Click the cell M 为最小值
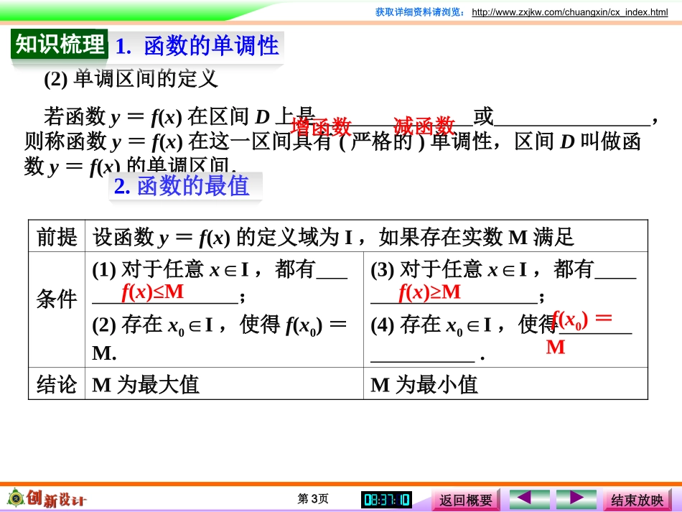Viewport: 682px width, 512px height. 505,384
